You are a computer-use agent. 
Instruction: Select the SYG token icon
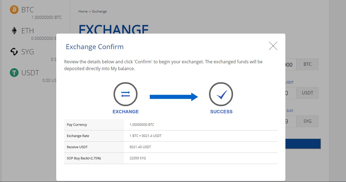tap(14, 52)
